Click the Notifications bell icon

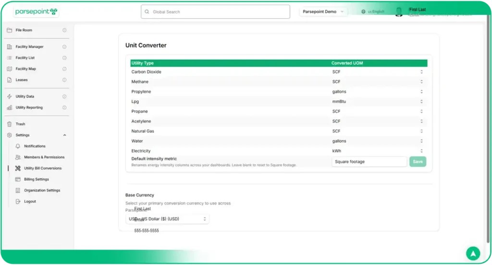click(x=18, y=146)
